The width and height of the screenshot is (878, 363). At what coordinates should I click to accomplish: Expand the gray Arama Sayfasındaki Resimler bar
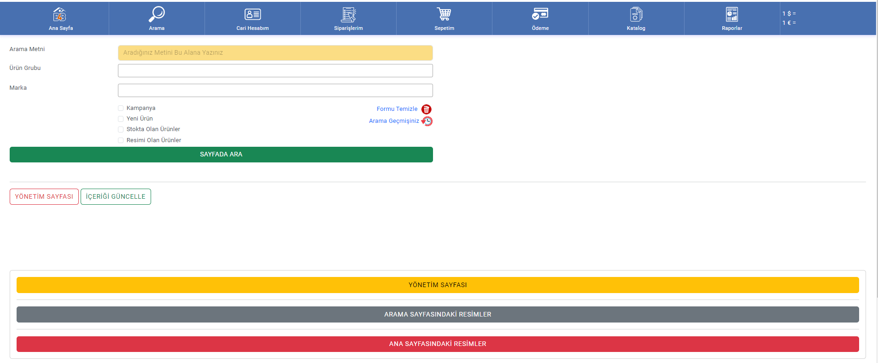(437, 315)
